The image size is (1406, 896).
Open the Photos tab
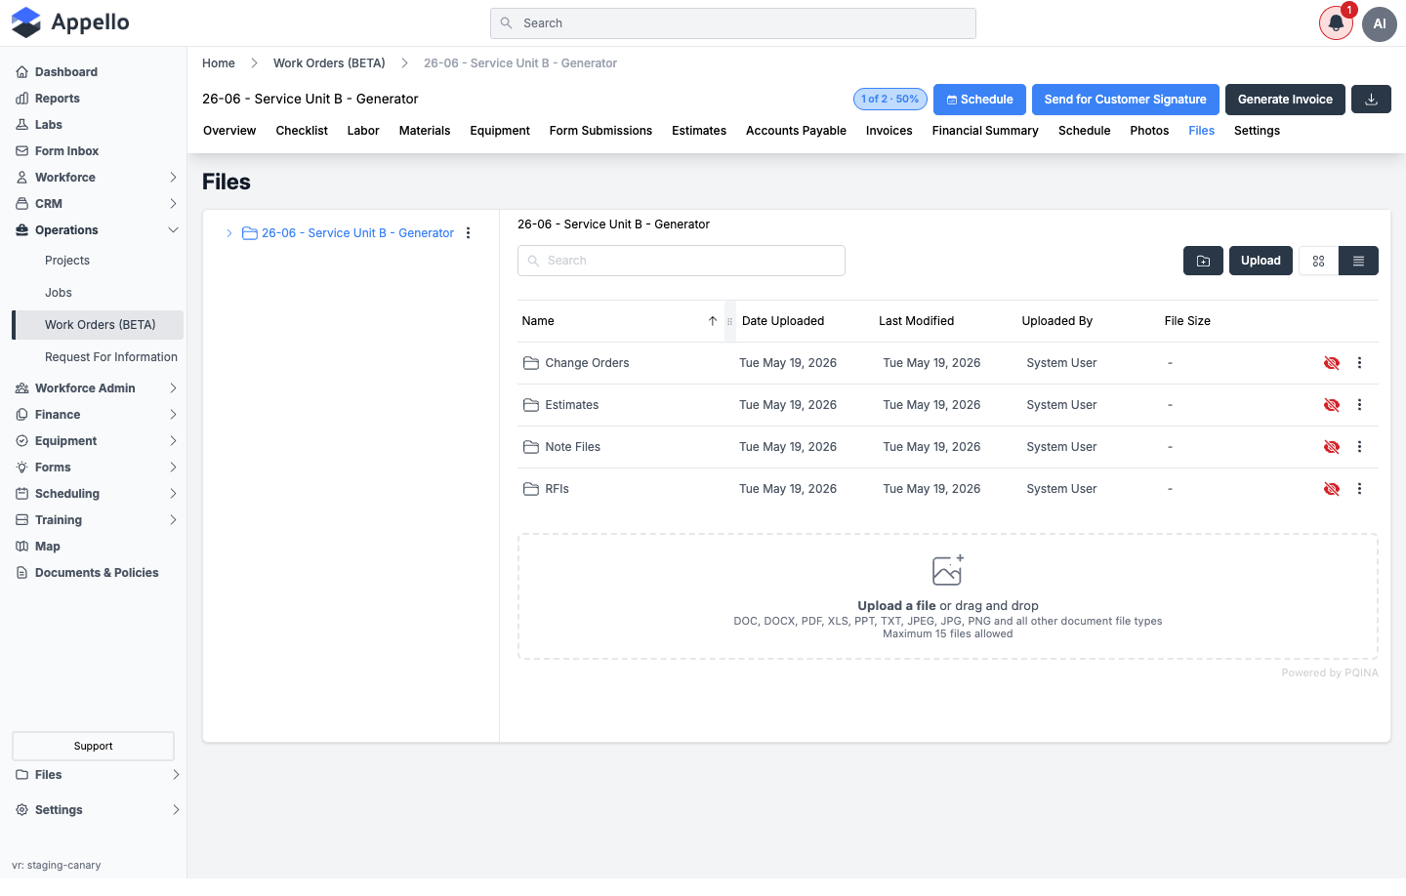(1149, 131)
